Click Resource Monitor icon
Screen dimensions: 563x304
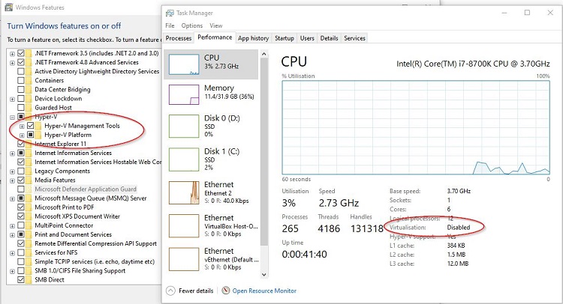click(x=225, y=291)
